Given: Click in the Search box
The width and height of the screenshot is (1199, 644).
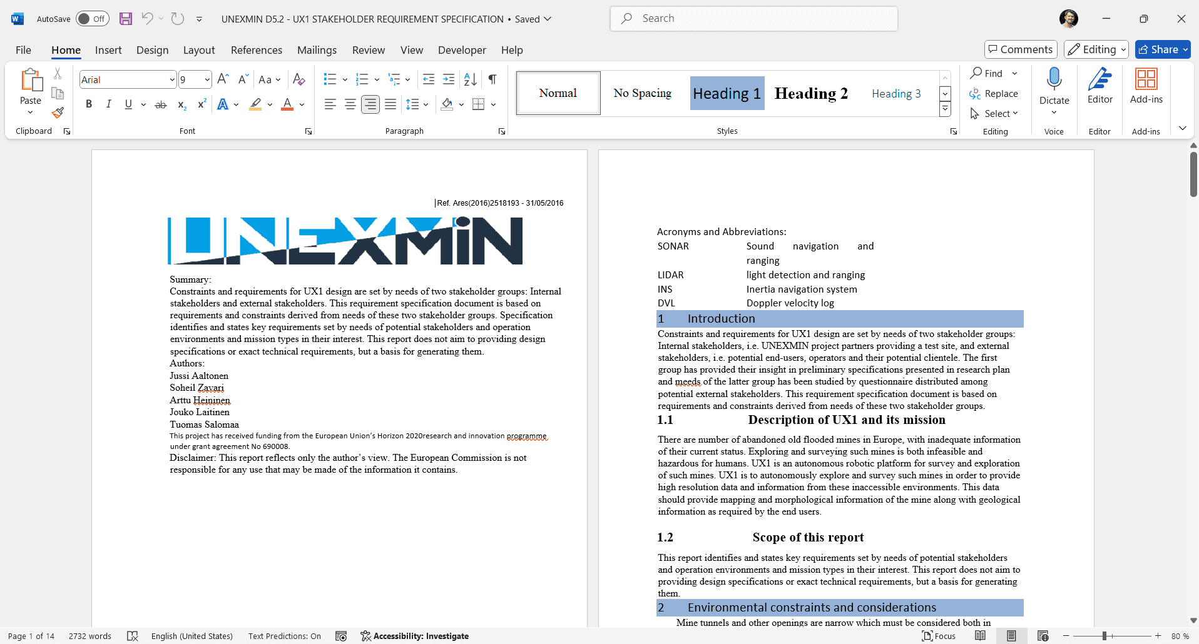Looking at the screenshot, I should click(754, 19).
